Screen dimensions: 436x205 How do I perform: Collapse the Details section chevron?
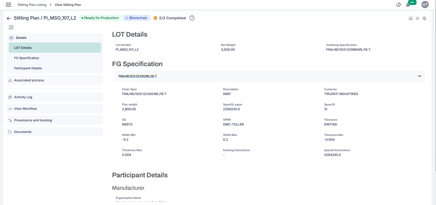click(11, 38)
